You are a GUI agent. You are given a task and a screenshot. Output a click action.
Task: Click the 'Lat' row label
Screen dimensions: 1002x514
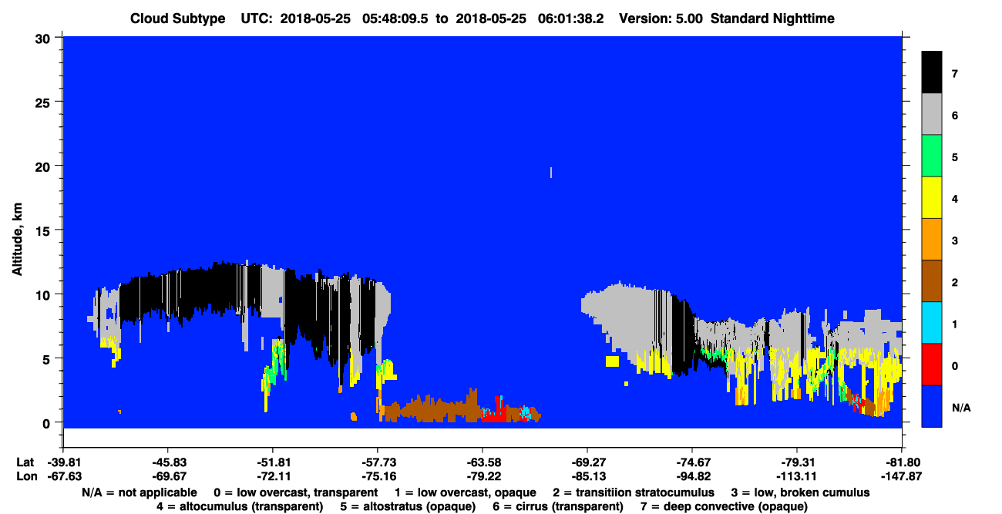[25, 462]
